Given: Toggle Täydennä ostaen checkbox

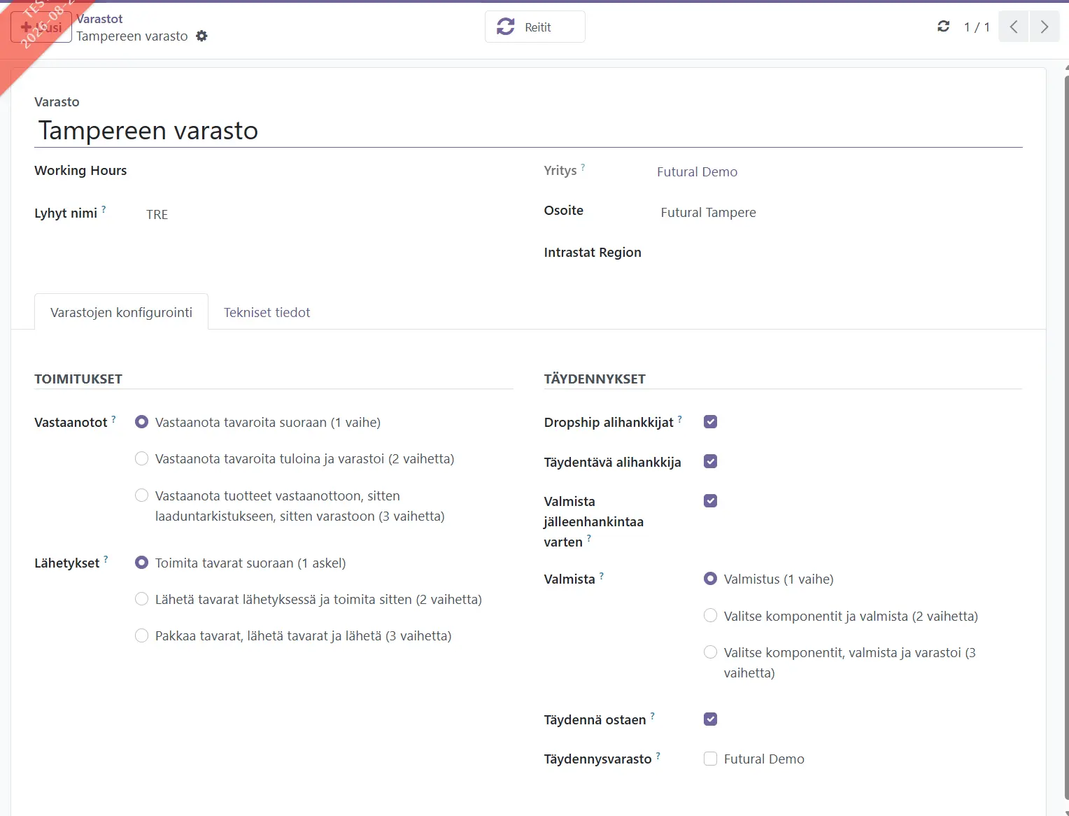Looking at the screenshot, I should coord(710,719).
